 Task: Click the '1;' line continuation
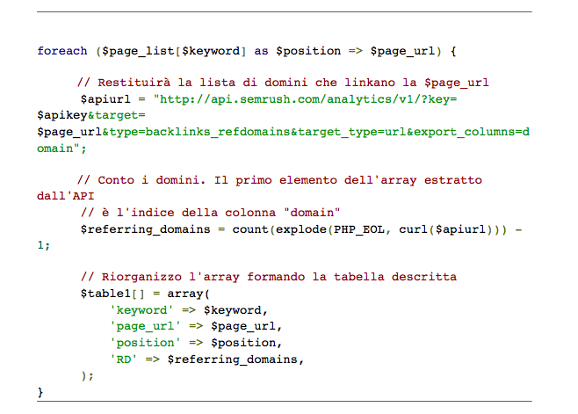point(44,245)
